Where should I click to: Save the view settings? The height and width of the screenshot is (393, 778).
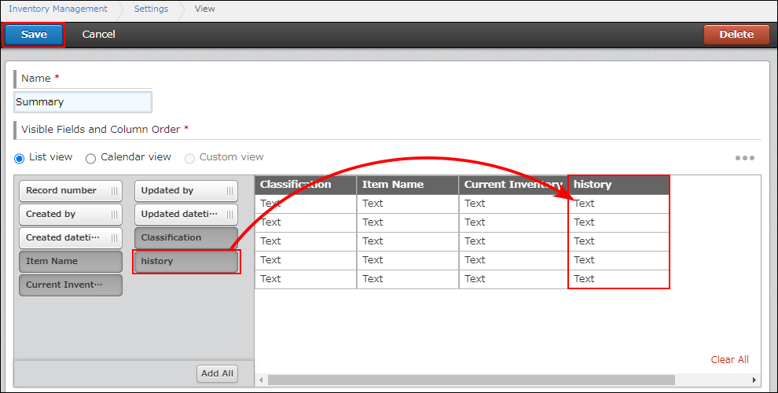34,35
